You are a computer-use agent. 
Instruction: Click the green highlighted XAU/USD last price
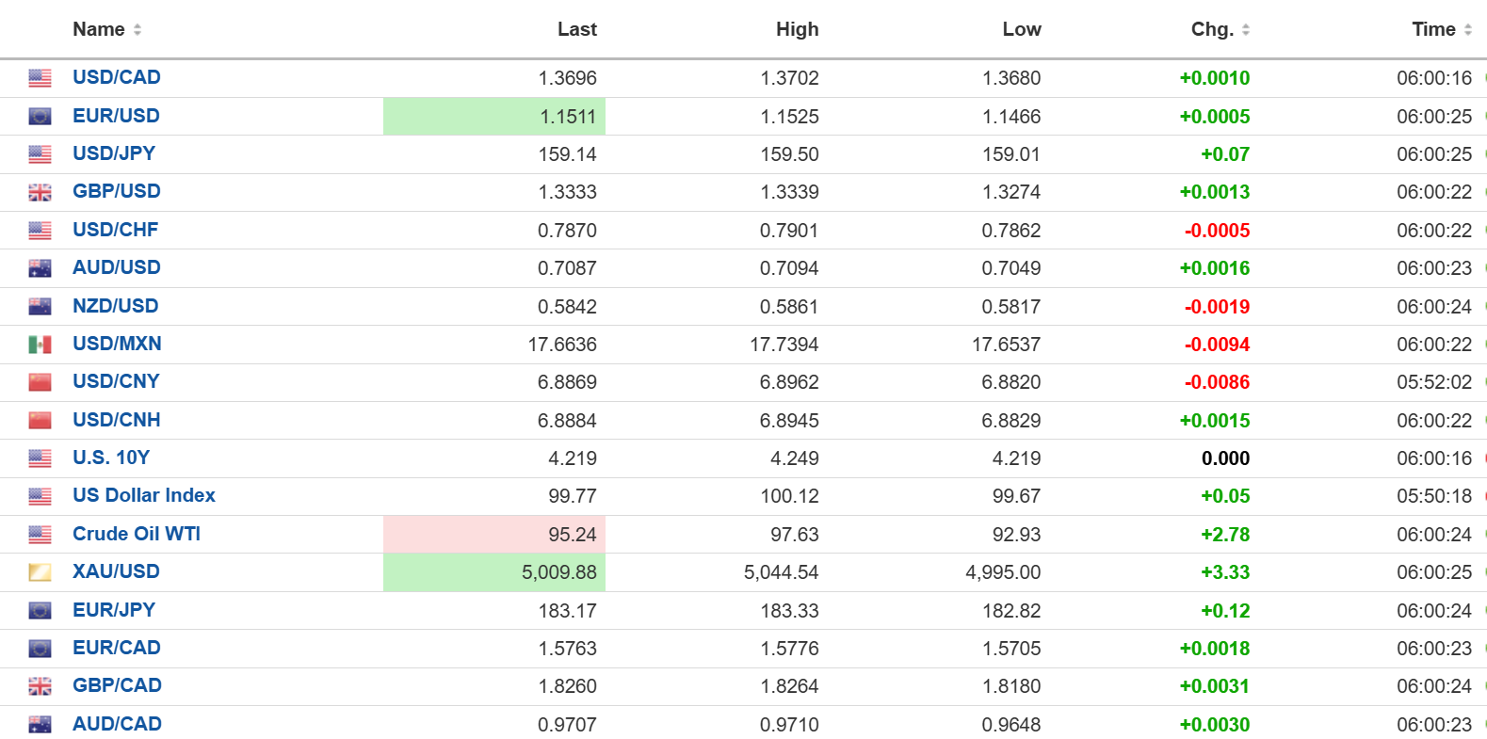coord(558,572)
